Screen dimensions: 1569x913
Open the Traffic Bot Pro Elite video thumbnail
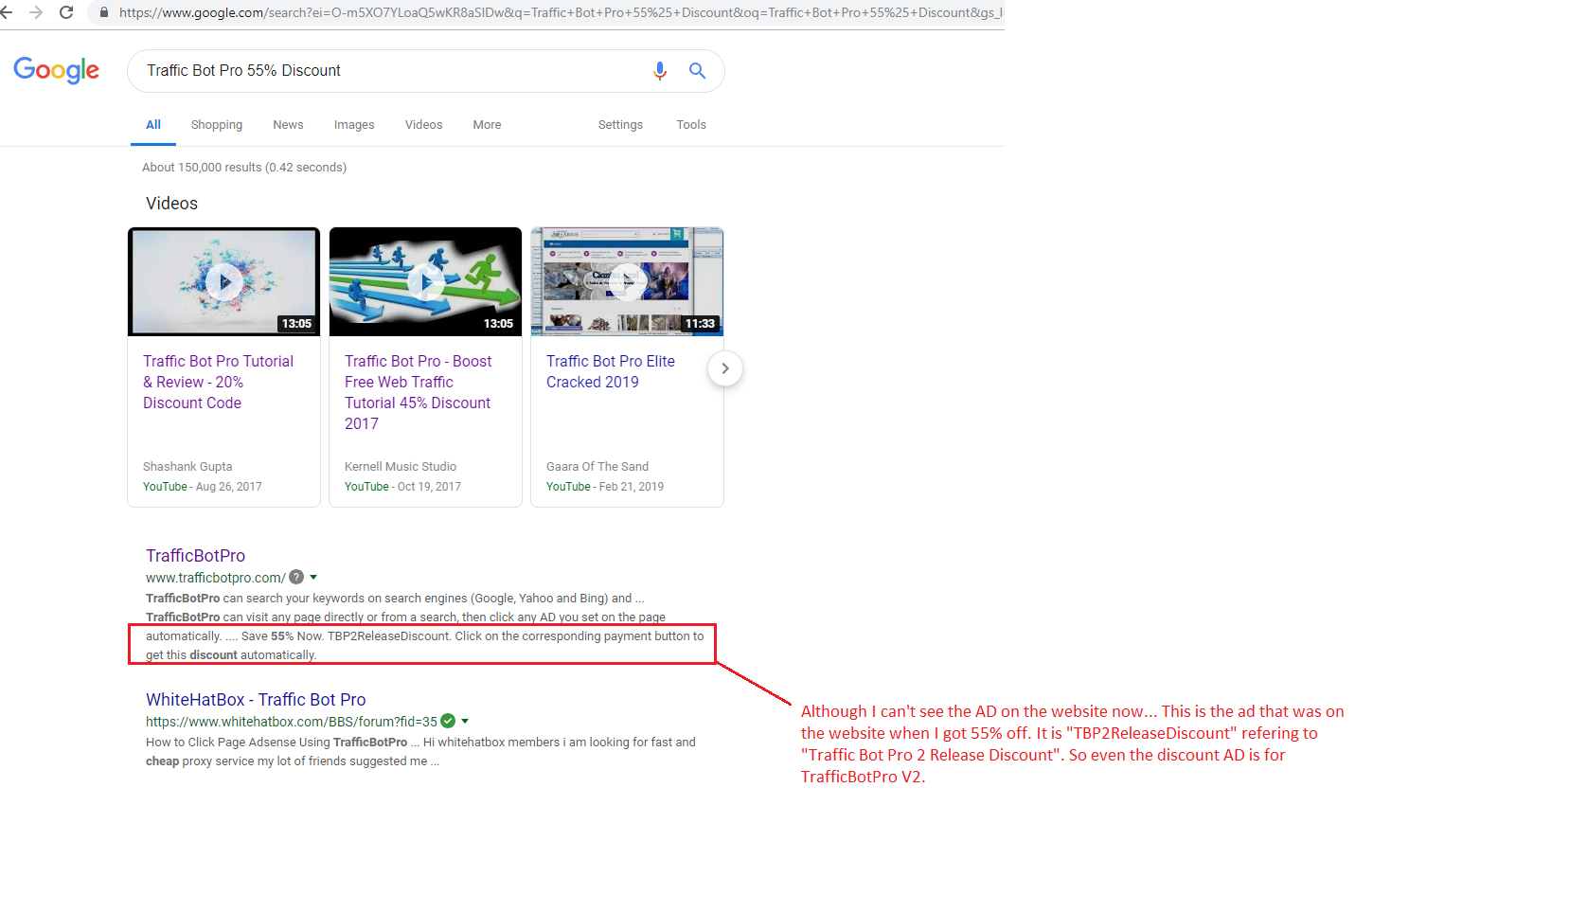click(627, 282)
